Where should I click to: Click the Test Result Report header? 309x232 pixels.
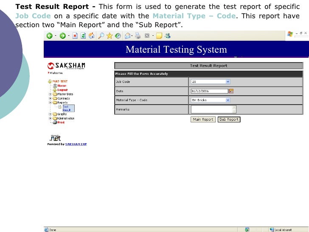point(208,66)
